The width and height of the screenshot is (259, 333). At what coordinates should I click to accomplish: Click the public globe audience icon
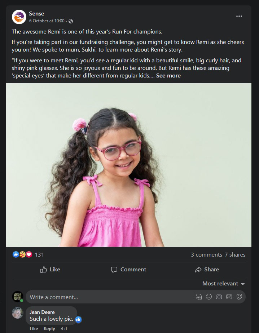[x=71, y=21]
